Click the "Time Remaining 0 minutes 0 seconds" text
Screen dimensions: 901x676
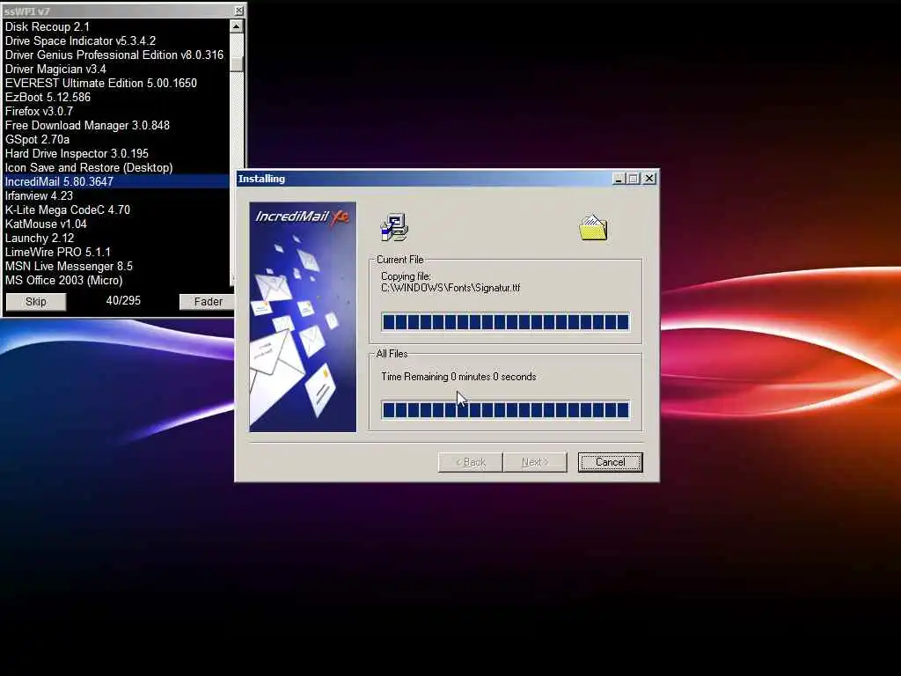click(x=458, y=377)
